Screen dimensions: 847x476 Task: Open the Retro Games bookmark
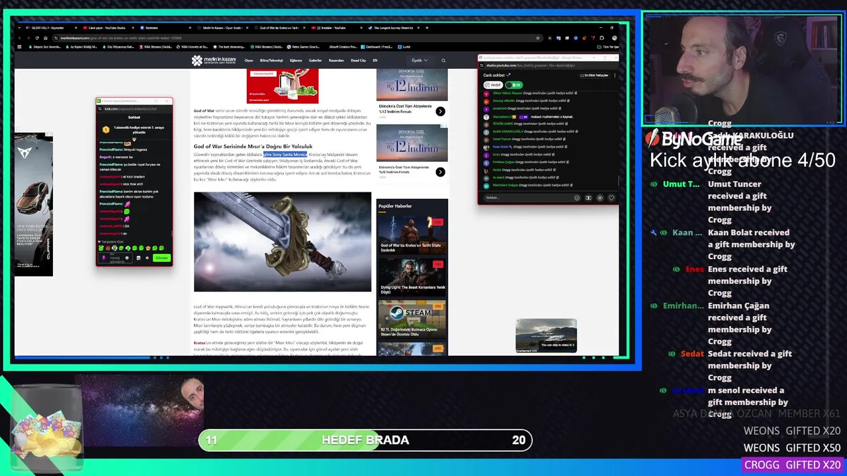coord(304,47)
